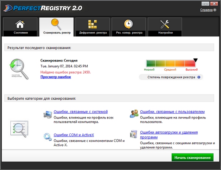Screen dimensions: 221x170
Task: Click the startup and uninstall programs icon
Action: click(134, 135)
